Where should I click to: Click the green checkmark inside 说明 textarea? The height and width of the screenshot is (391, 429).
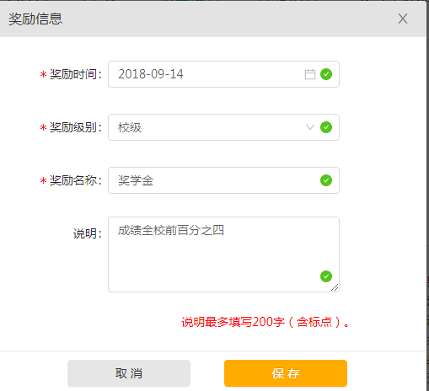coord(326,276)
